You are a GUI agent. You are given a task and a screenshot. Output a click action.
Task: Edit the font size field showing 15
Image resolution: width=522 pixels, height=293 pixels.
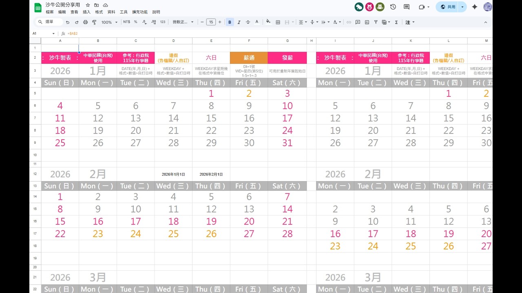tap(211, 22)
